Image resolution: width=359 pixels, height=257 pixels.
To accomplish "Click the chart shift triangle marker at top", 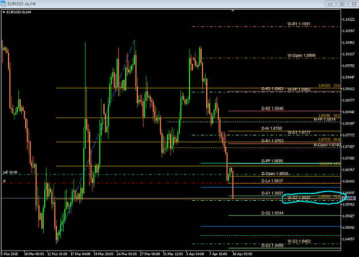I will click(233, 10).
